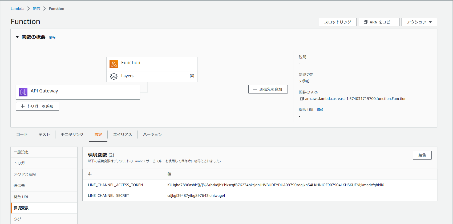Click the スロットリング button
This screenshot has width=453, height=224.
[x=338, y=22]
